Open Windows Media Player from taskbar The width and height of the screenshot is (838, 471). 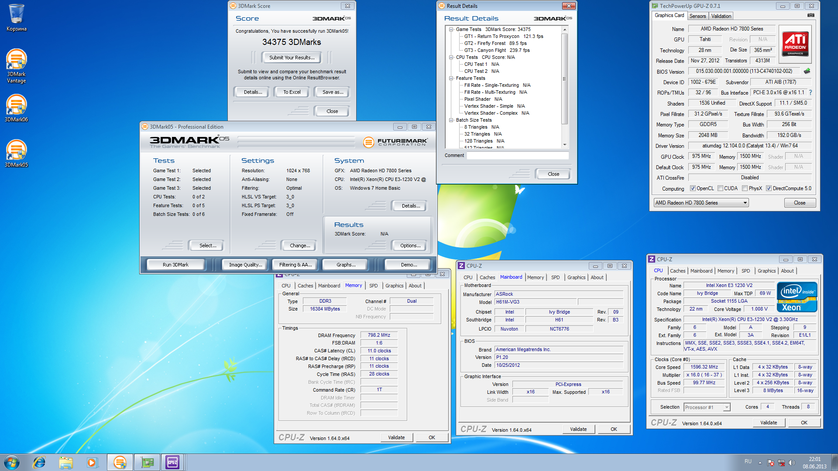(92, 462)
